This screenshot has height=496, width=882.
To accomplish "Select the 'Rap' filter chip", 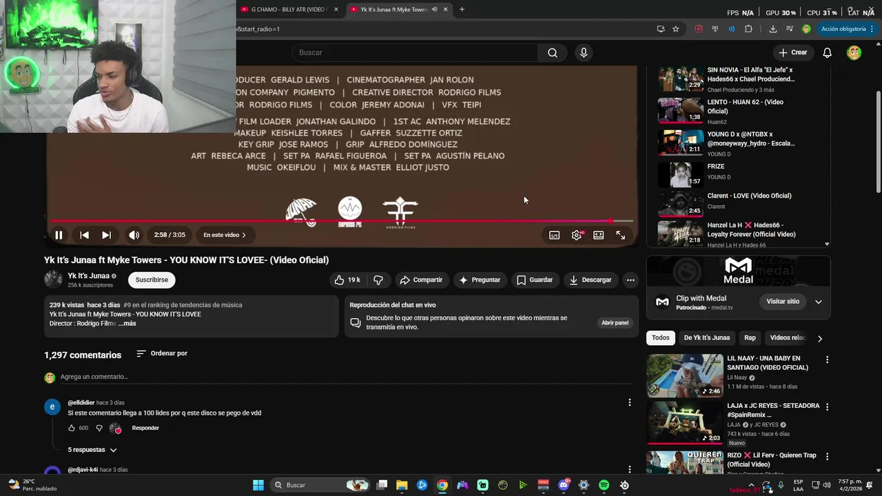I will pyautogui.click(x=750, y=338).
